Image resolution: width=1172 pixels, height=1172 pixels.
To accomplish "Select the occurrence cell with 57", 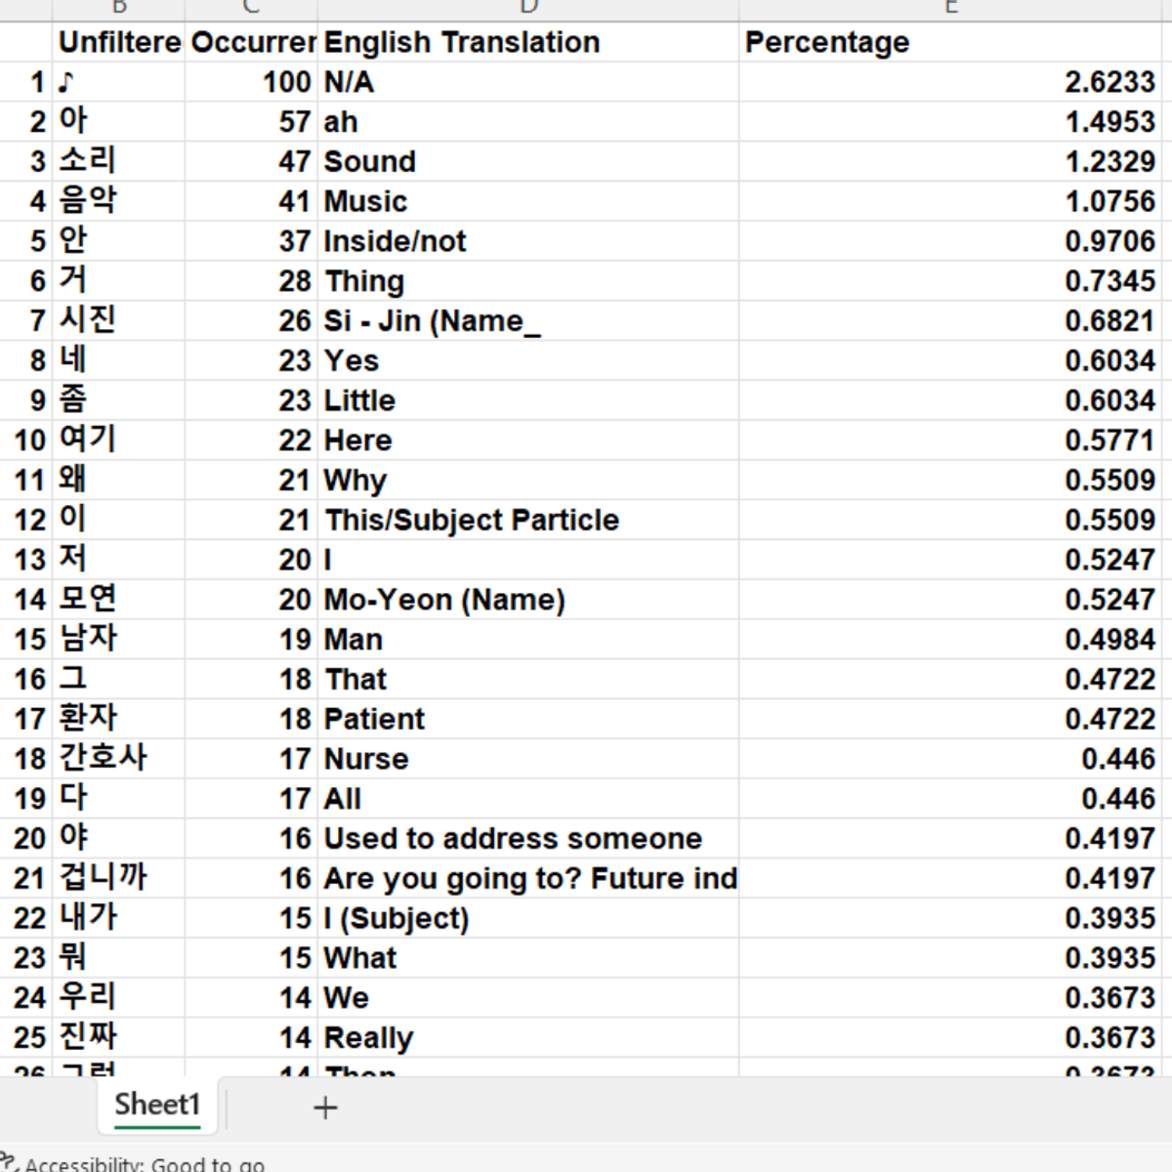I will (x=252, y=122).
